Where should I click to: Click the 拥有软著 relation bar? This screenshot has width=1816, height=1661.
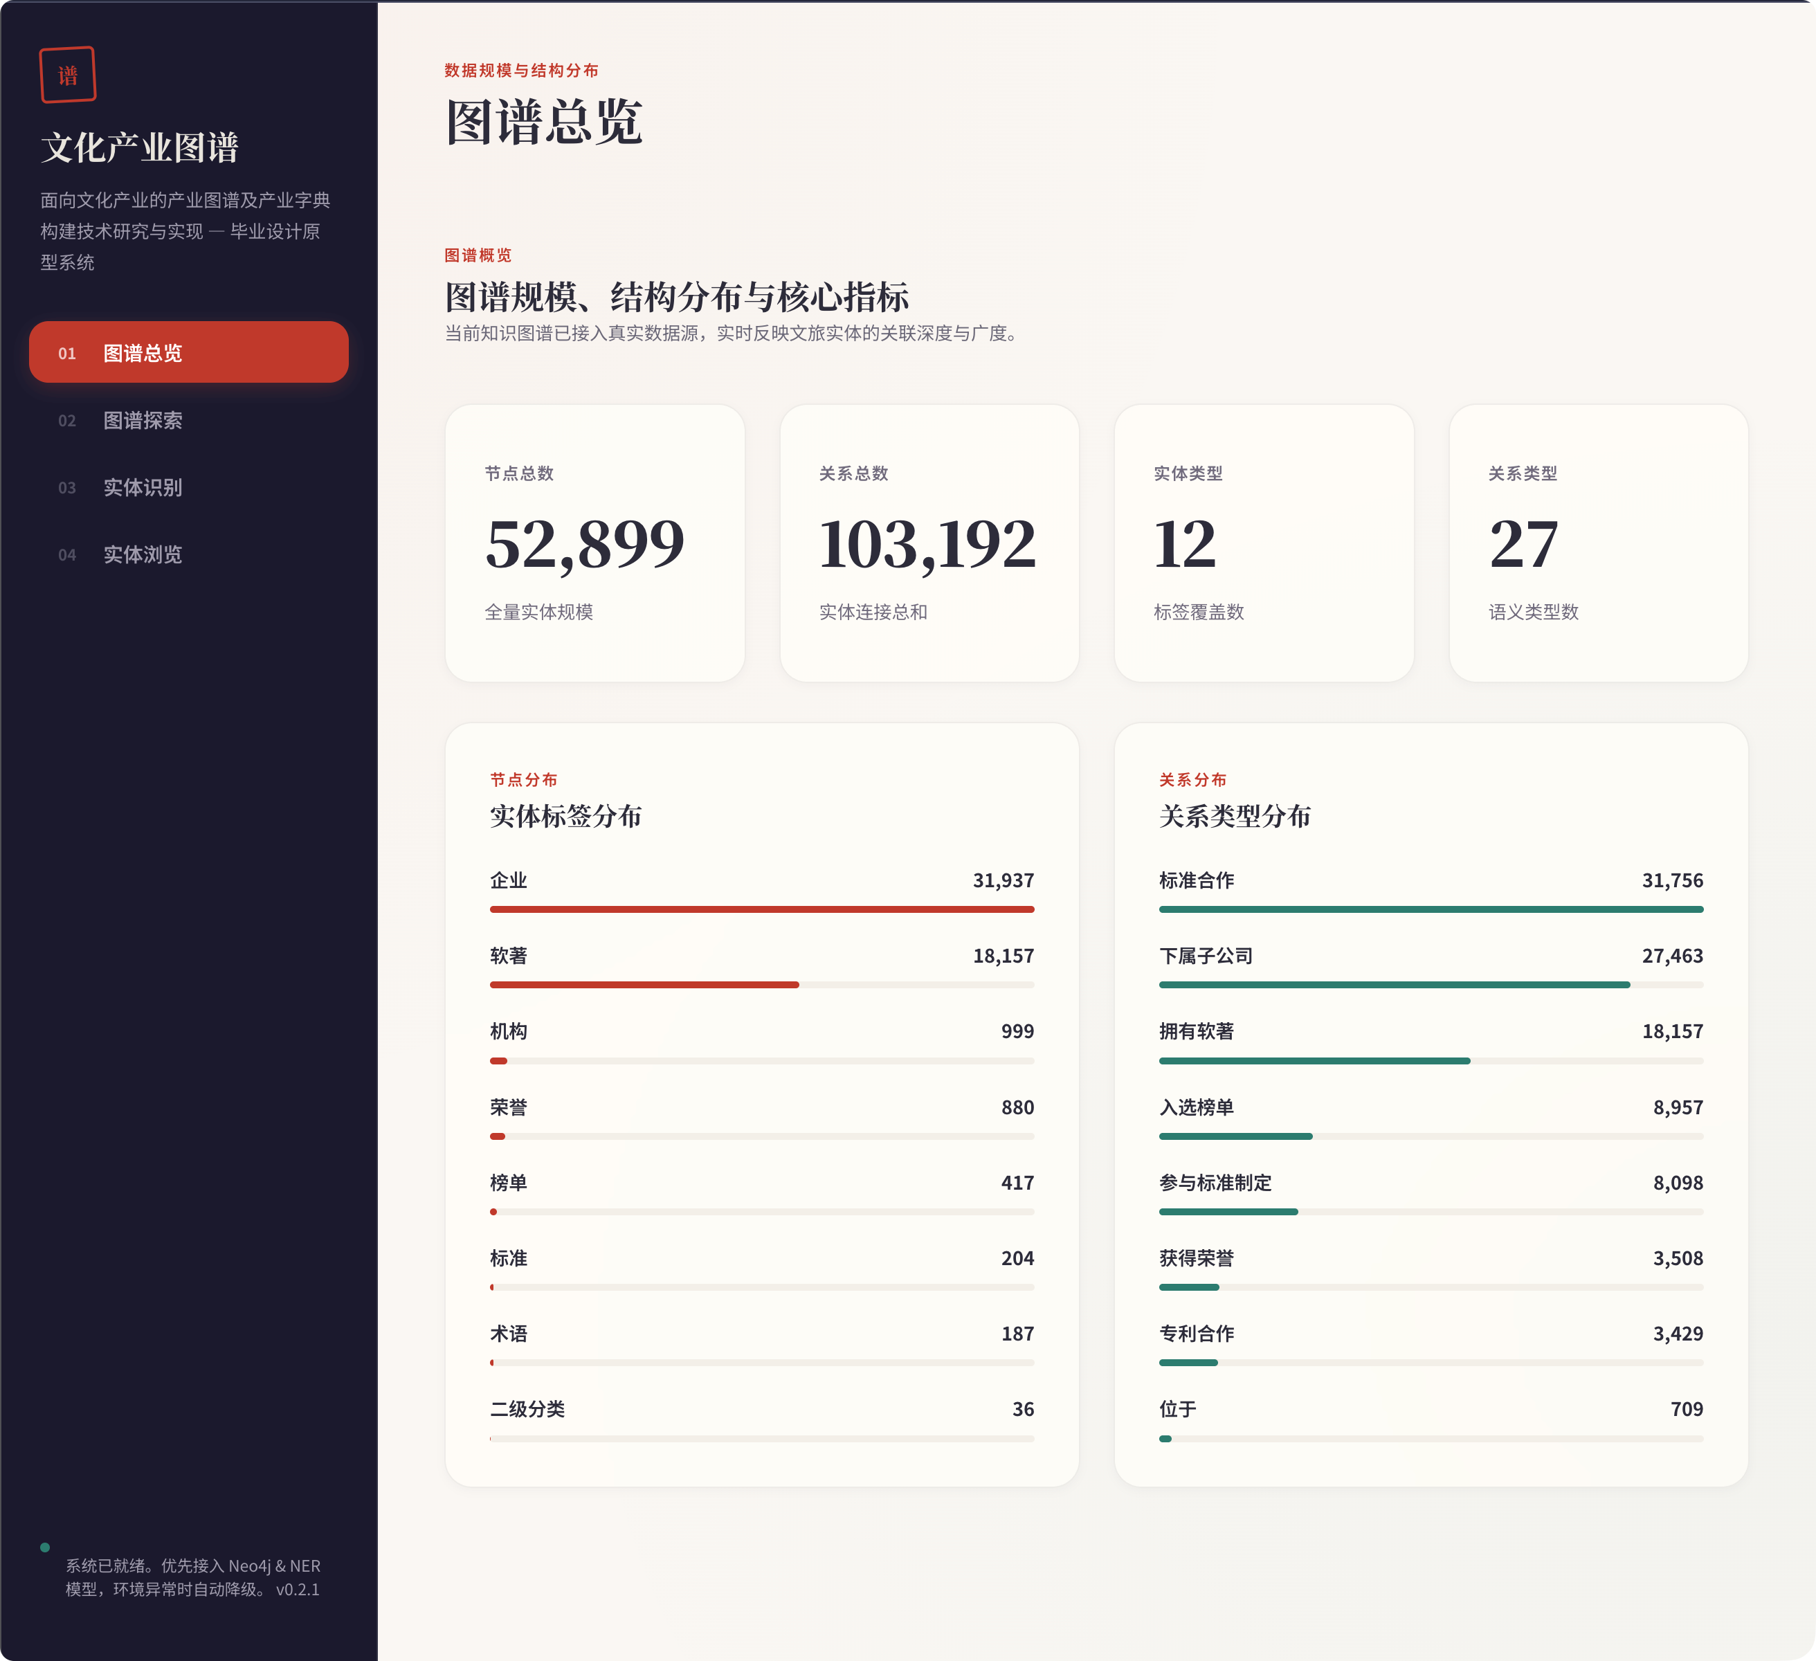pyautogui.click(x=1314, y=1061)
